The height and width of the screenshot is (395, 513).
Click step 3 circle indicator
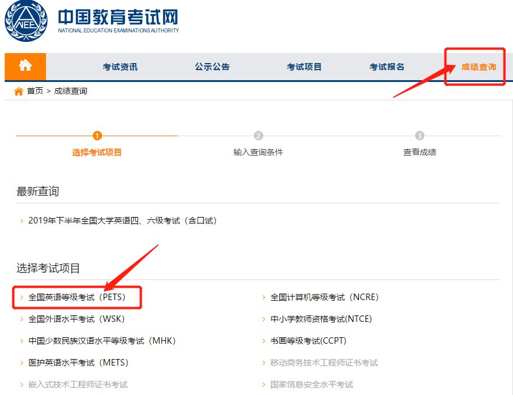click(419, 136)
